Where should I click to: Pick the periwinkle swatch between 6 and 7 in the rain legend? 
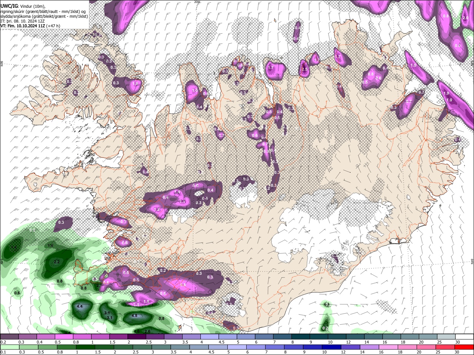(256, 347)
